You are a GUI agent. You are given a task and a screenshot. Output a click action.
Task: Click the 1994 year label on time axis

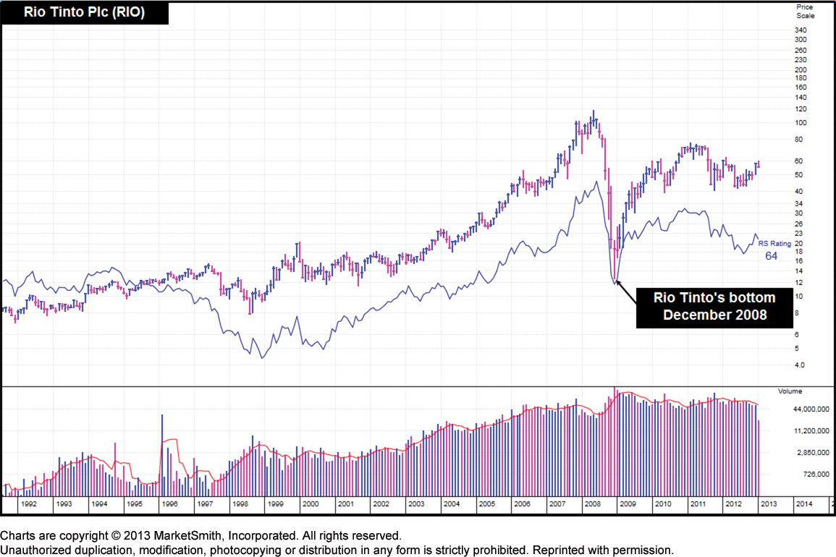pyautogui.click(x=98, y=504)
